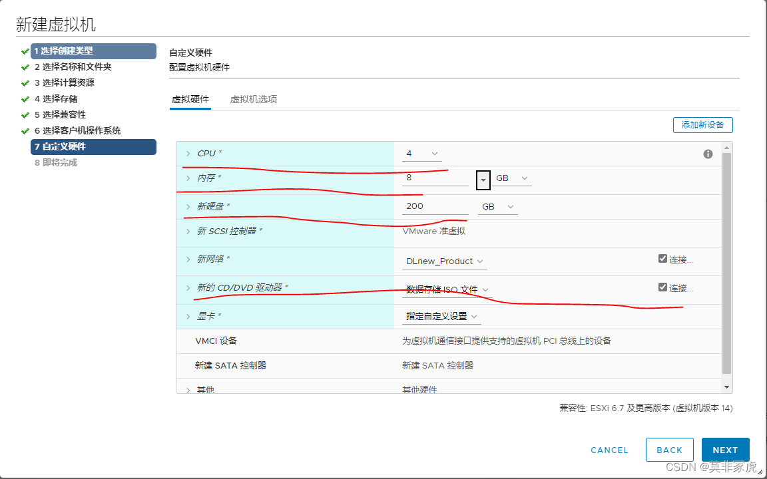Expand the 新的 CD/DVD 驱动器 row
This screenshot has height=479, width=767.
point(188,288)
